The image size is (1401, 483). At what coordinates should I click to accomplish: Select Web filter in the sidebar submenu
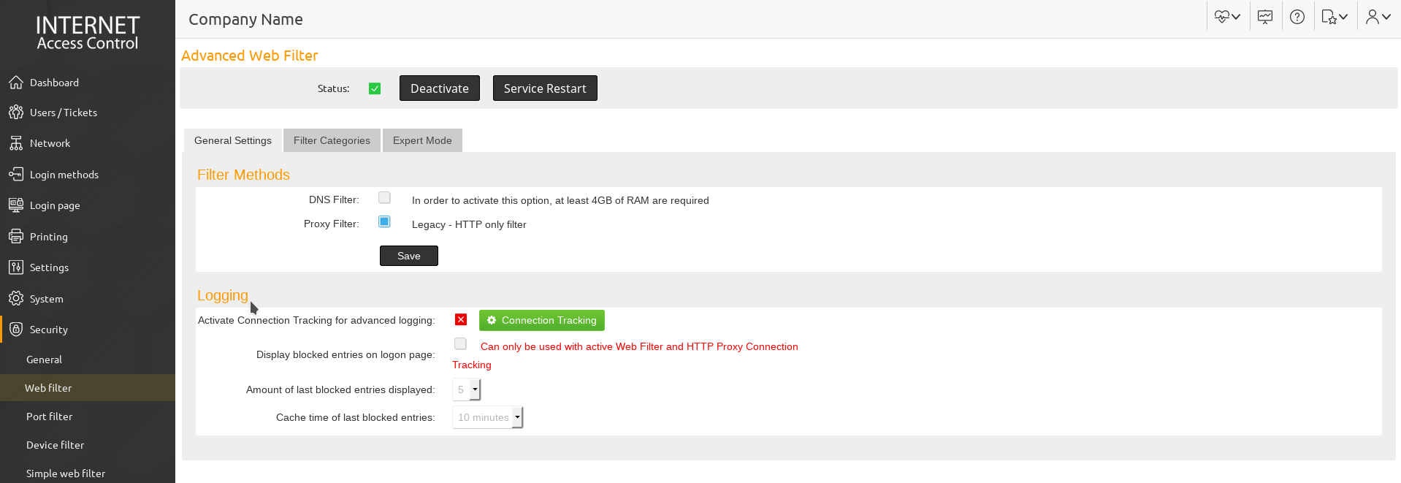88,388
